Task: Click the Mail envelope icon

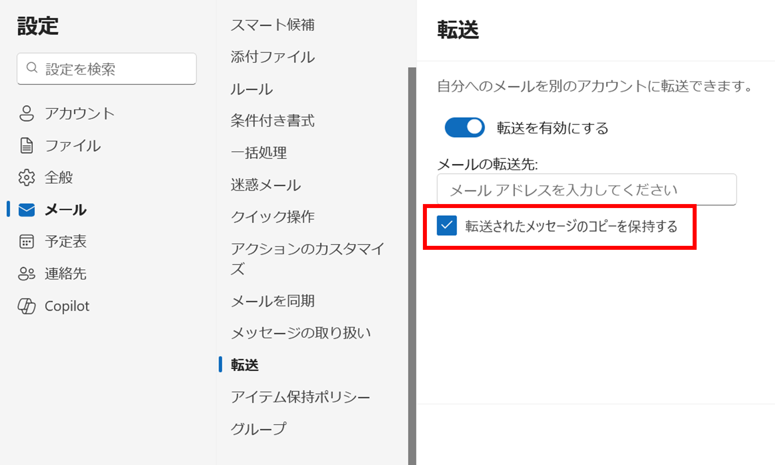Action: pyautogui.click(x=27, y=210)
